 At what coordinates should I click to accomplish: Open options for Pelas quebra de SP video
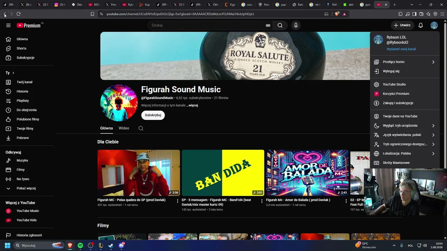click(177, 201)
